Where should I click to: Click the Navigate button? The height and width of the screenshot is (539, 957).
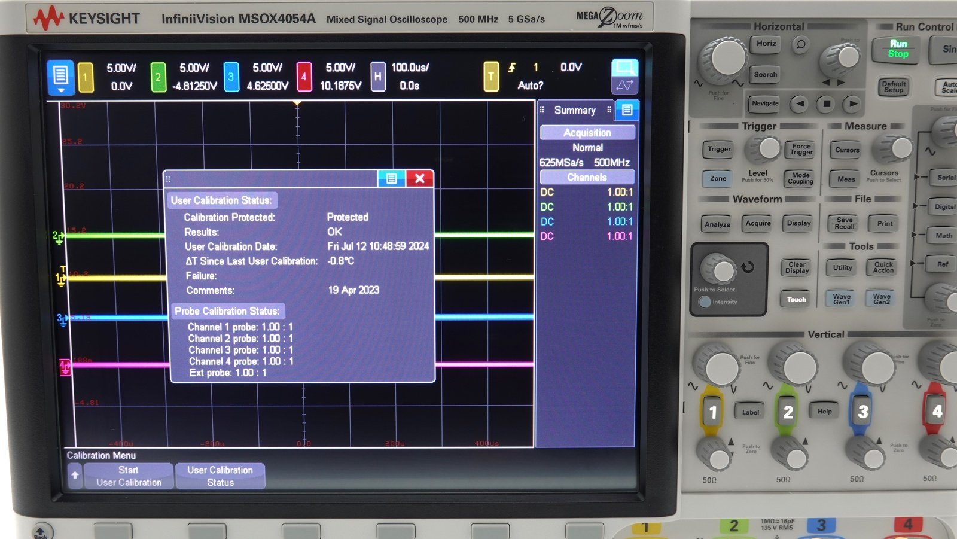[765, 103]
